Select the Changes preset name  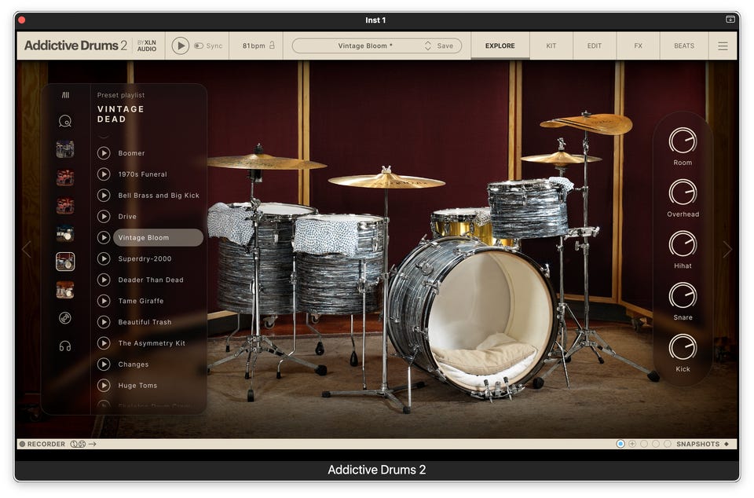coord(134,364)
